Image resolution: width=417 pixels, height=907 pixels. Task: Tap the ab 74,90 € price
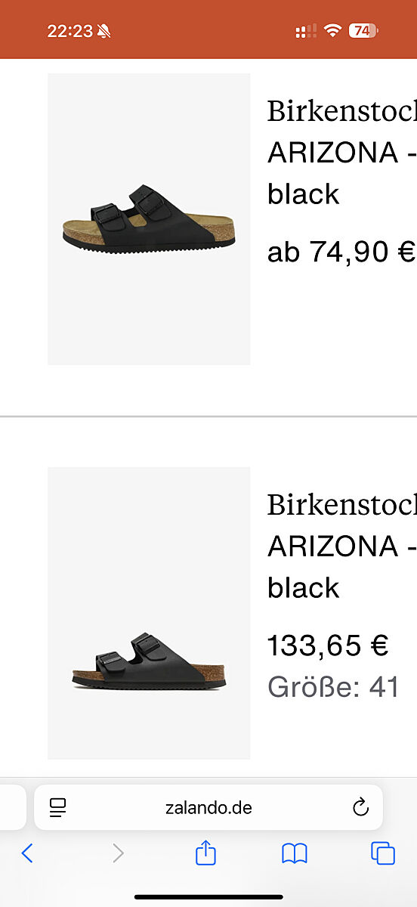[x=341, y=251]
